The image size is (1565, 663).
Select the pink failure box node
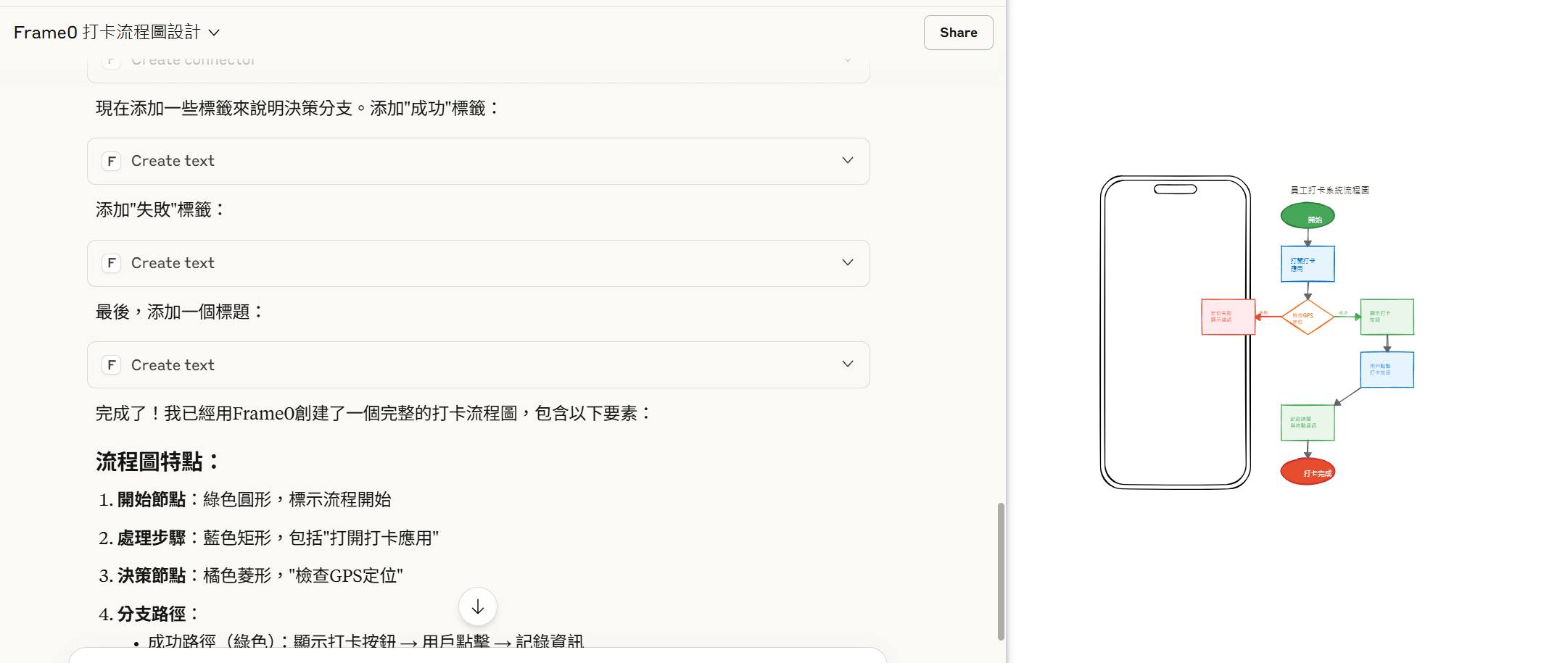click(1228, 317)
